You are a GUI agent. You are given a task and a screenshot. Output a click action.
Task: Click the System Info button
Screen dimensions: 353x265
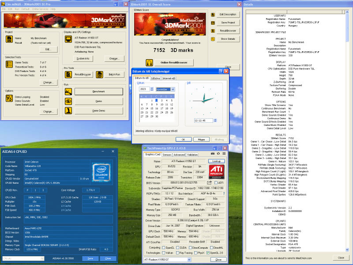83,59
